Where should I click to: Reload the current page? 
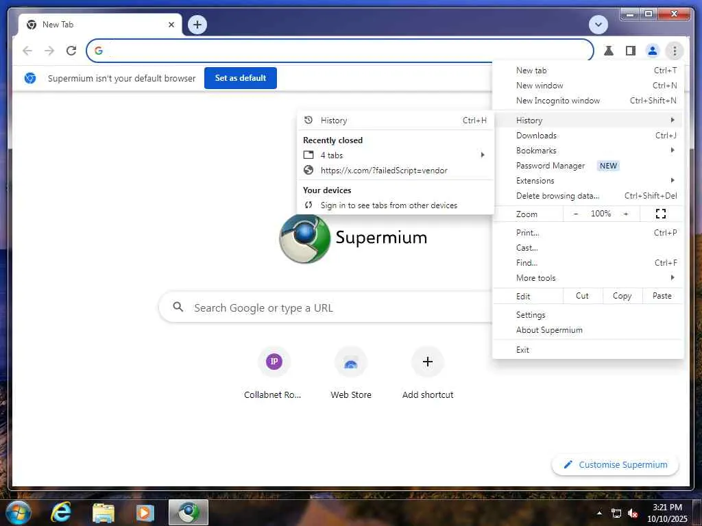click(71, 51)
